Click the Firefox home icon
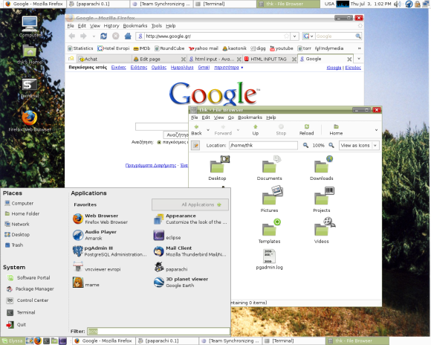The image size is (431, 345). pyautogui.click(x=128, y=36)
